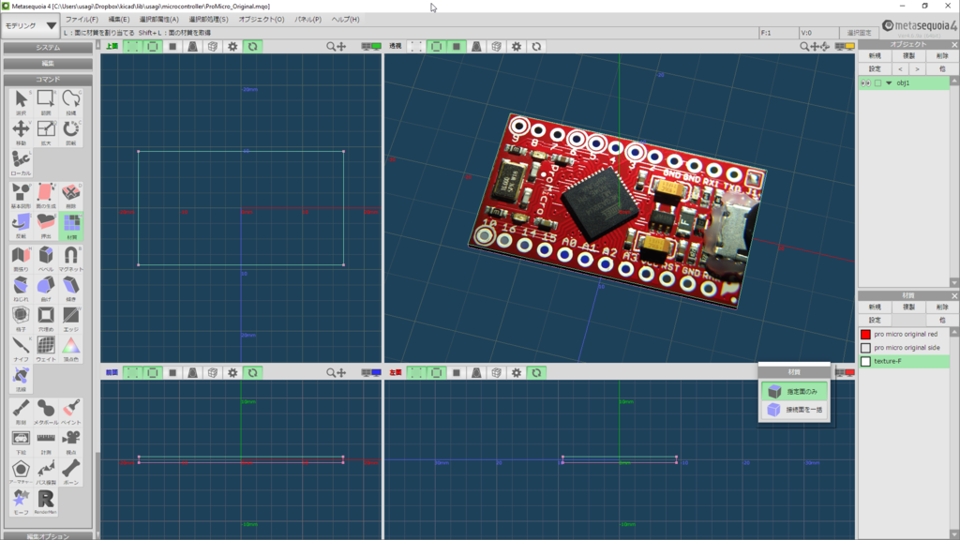Toggle the lock checkbox of obj1
Screen dimensions: 960x540
[877, 82]
